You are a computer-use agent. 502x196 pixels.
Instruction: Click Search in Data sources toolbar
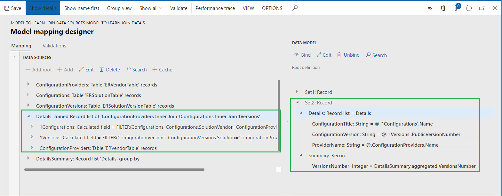click(x=136, y=69)
